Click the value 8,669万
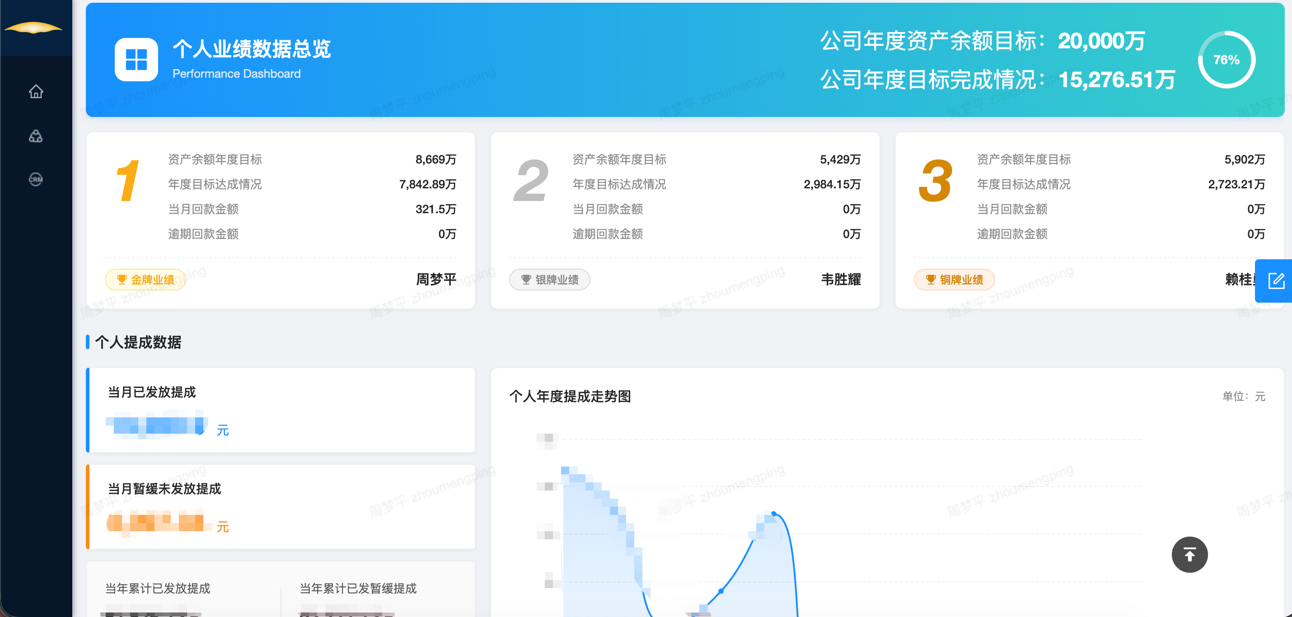Viewport: 1292px width, 617px height. click(x=436, y=159)
